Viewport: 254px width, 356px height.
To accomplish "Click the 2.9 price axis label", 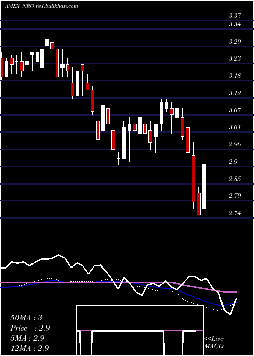I will tap(233, 161).
